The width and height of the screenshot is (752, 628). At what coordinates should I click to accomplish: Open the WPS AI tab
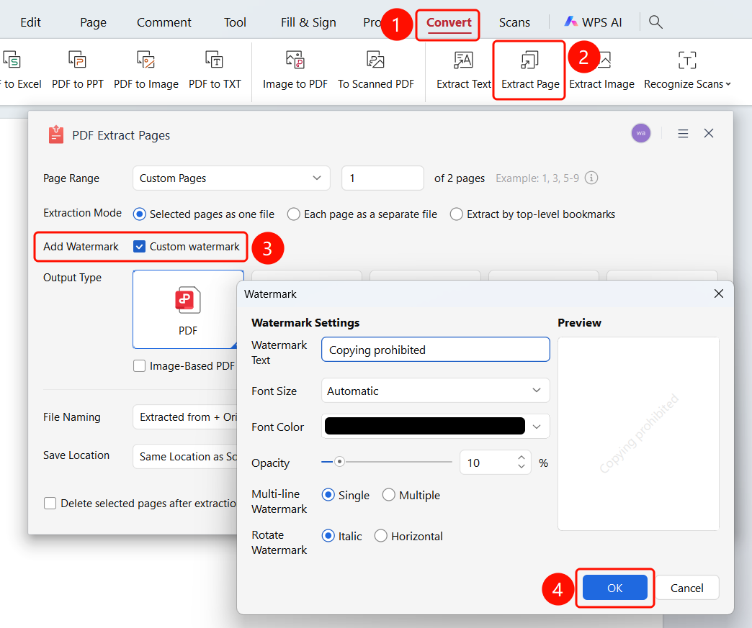[593, 22]
